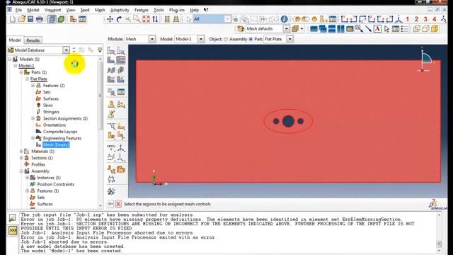The width and height of the screenshot is (453, 255).
Task: Open the Adaptivity menu
Action: click(120, 10)
